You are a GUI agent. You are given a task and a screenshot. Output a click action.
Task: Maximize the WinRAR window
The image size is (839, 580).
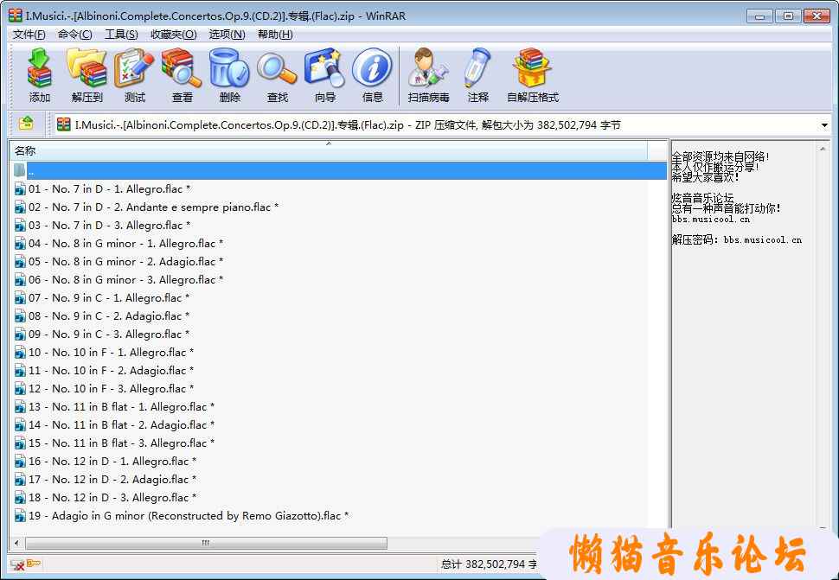coord(788,16)
